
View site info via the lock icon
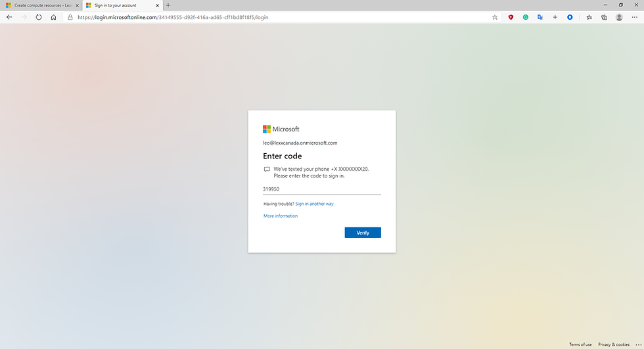coord(70,17)
